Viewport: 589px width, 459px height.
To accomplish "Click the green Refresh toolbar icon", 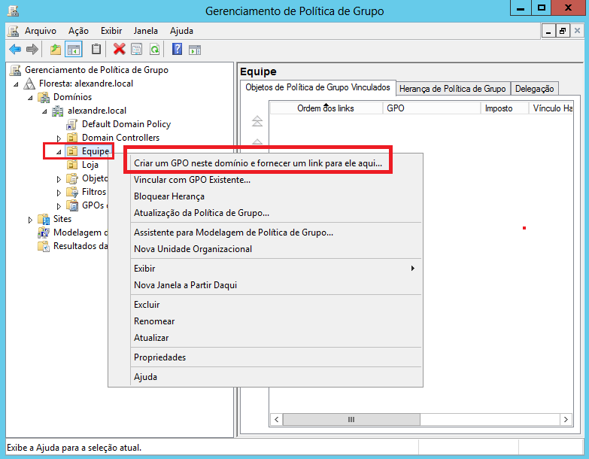I will pos(154,49).
